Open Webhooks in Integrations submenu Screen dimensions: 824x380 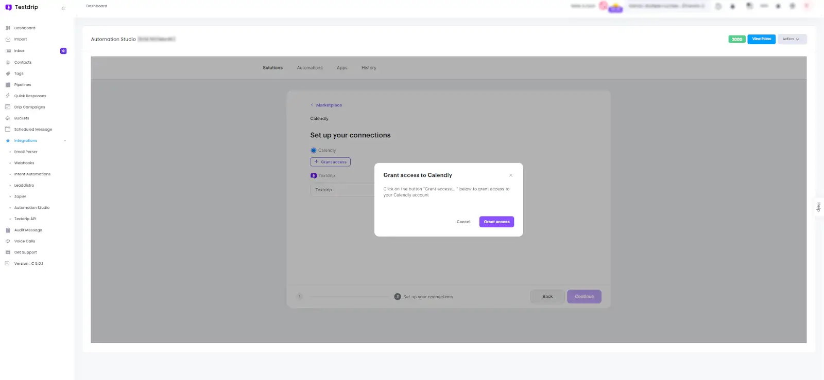[x=24, y=163]
